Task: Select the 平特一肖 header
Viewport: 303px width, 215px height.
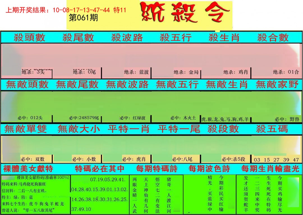Action: point(128,129)
